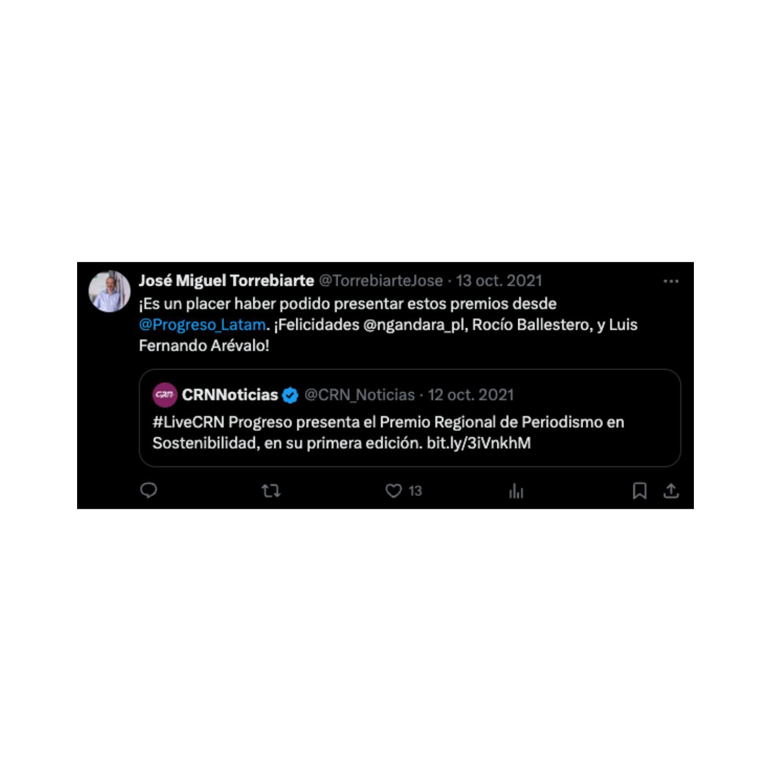
Task: Retweet this post using the repost icon
Action: pos(271,491)
